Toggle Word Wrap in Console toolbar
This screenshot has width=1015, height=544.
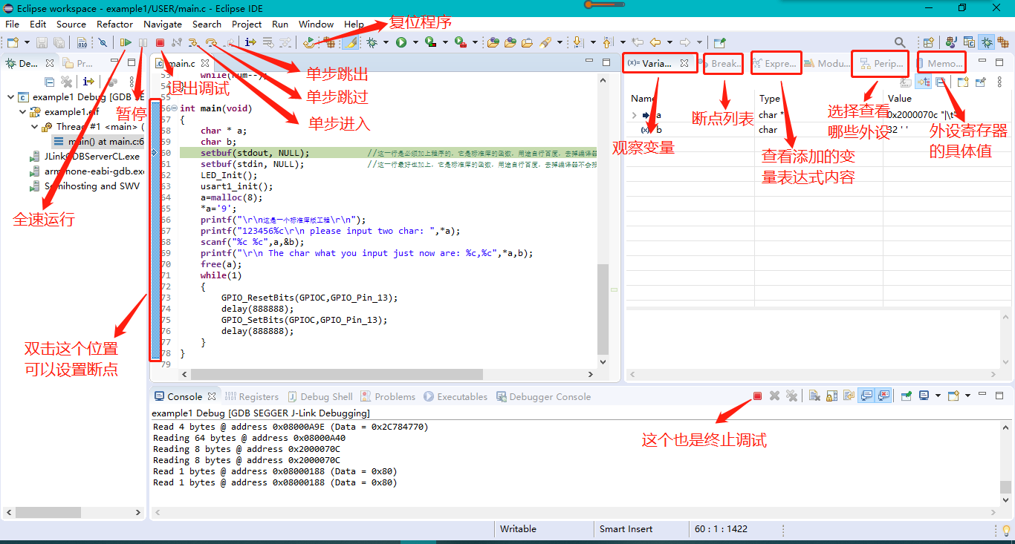(x=849, y=396)
